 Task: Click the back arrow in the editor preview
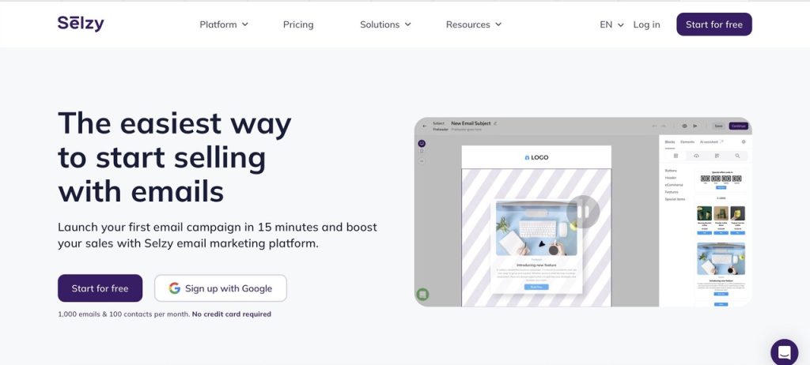tap(423, 125)
